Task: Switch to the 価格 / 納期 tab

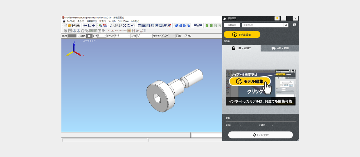Action: point(280,48)
